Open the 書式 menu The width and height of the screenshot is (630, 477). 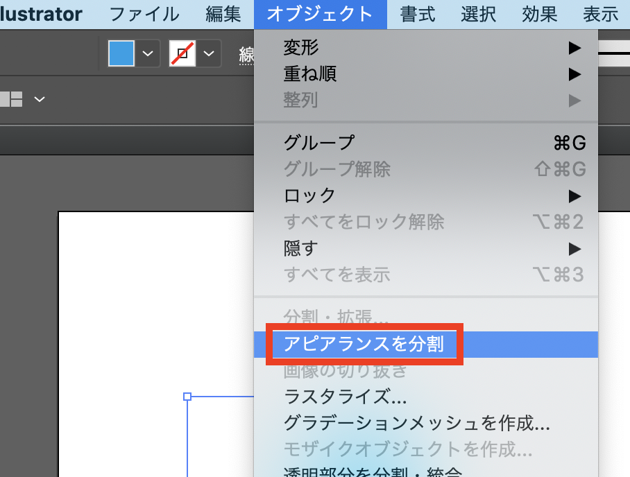[418, 14]
